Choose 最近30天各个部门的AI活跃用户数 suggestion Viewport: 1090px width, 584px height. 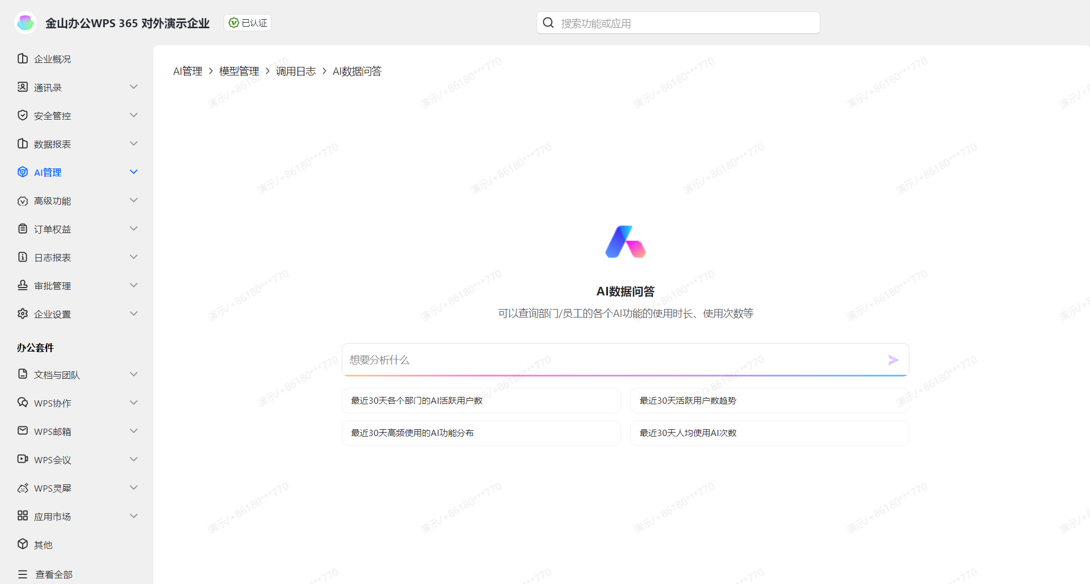click(481, 400)
